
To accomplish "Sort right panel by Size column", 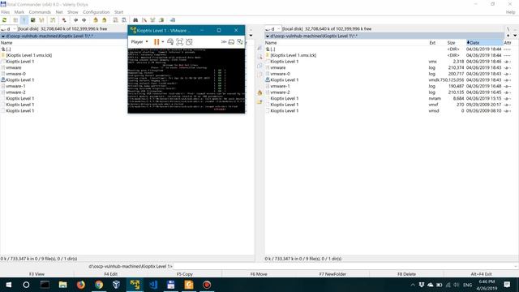I will (451, 43).
